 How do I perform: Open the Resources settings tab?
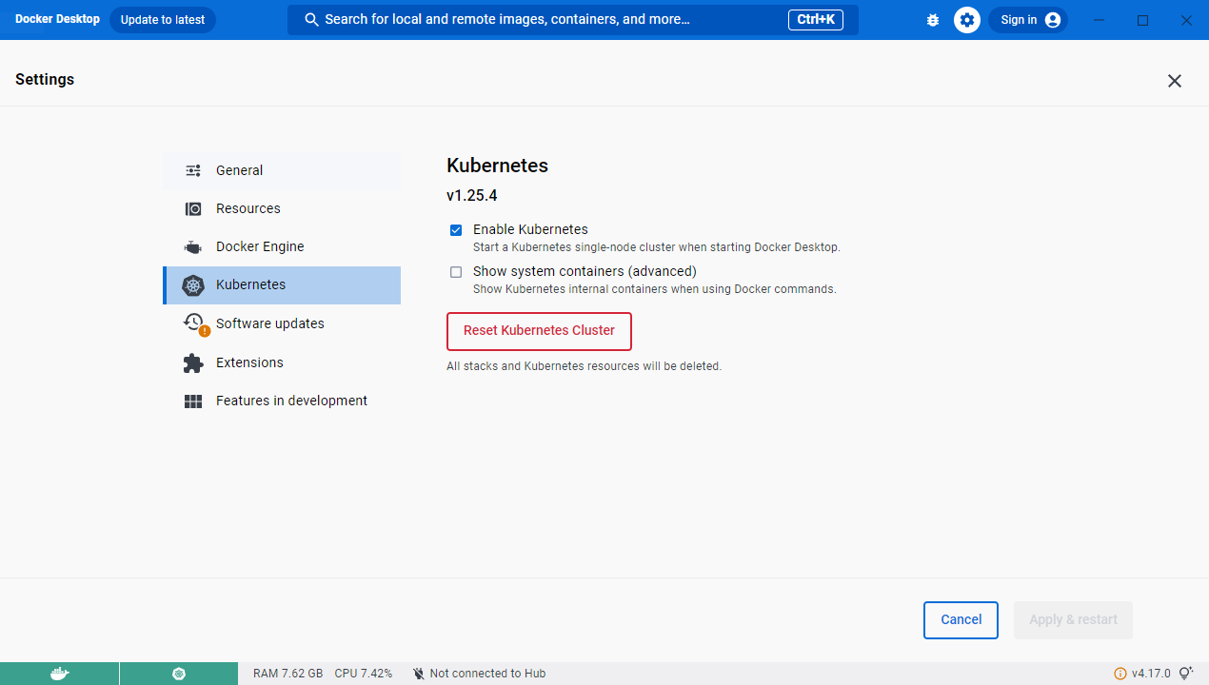point(282,208)
